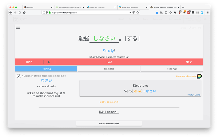Close the WaniKani / Dashboard tab

coord(147,8)
